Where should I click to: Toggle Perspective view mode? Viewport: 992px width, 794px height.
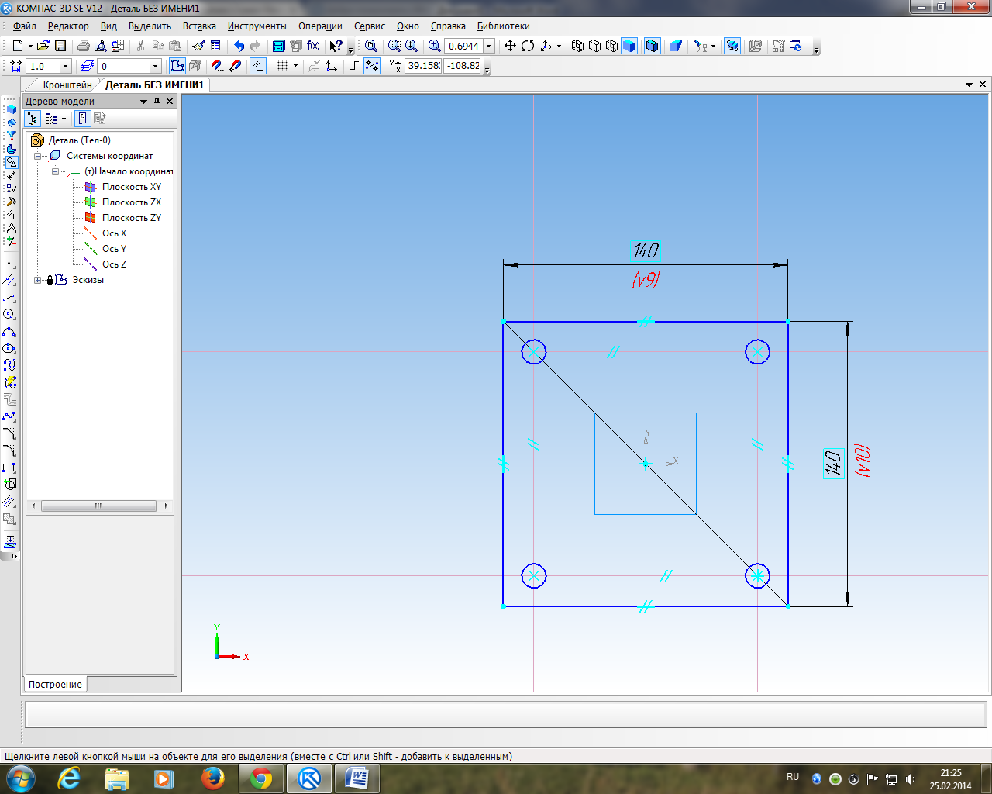pos(675,46)
